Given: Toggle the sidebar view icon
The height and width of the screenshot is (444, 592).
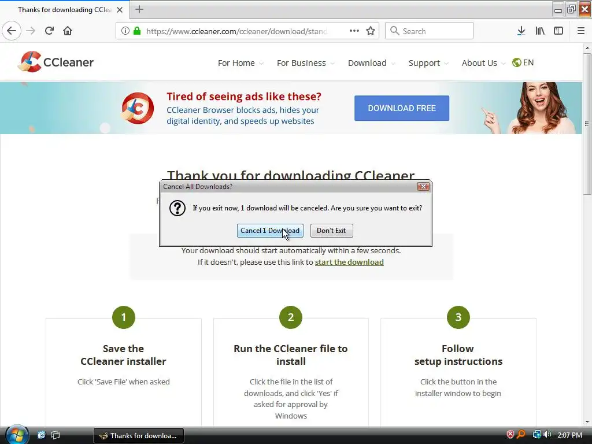Looking at the screenshot, I should pyautogui.click(x=558, y=31).
